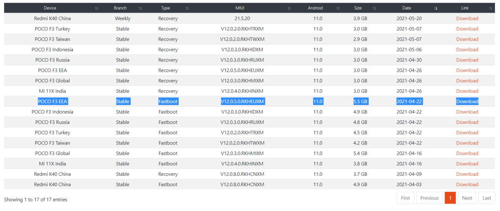Click highlighted POCO F3 EEA device cell
Screen dimensions: 500x211
(x=52, y=101)
